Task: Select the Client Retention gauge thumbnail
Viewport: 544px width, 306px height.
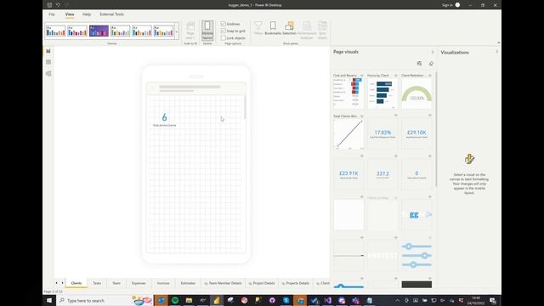Action: [416, 93]
